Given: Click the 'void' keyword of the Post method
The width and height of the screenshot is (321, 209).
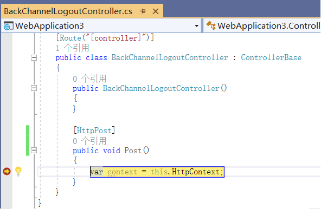Looking at the screenshot, I should click(x=111, y=151).
